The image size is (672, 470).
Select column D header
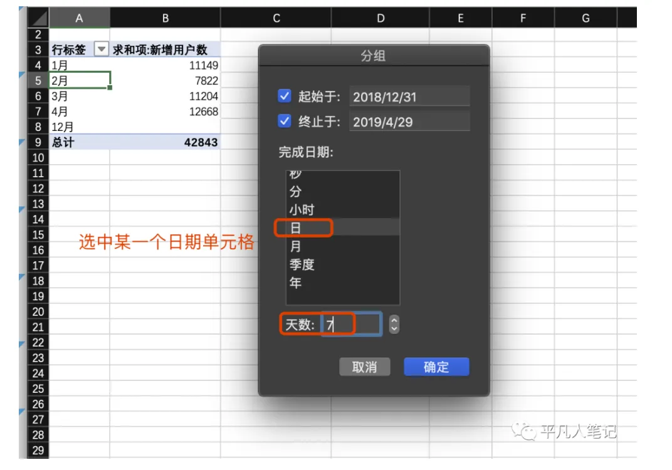point(381,18)
